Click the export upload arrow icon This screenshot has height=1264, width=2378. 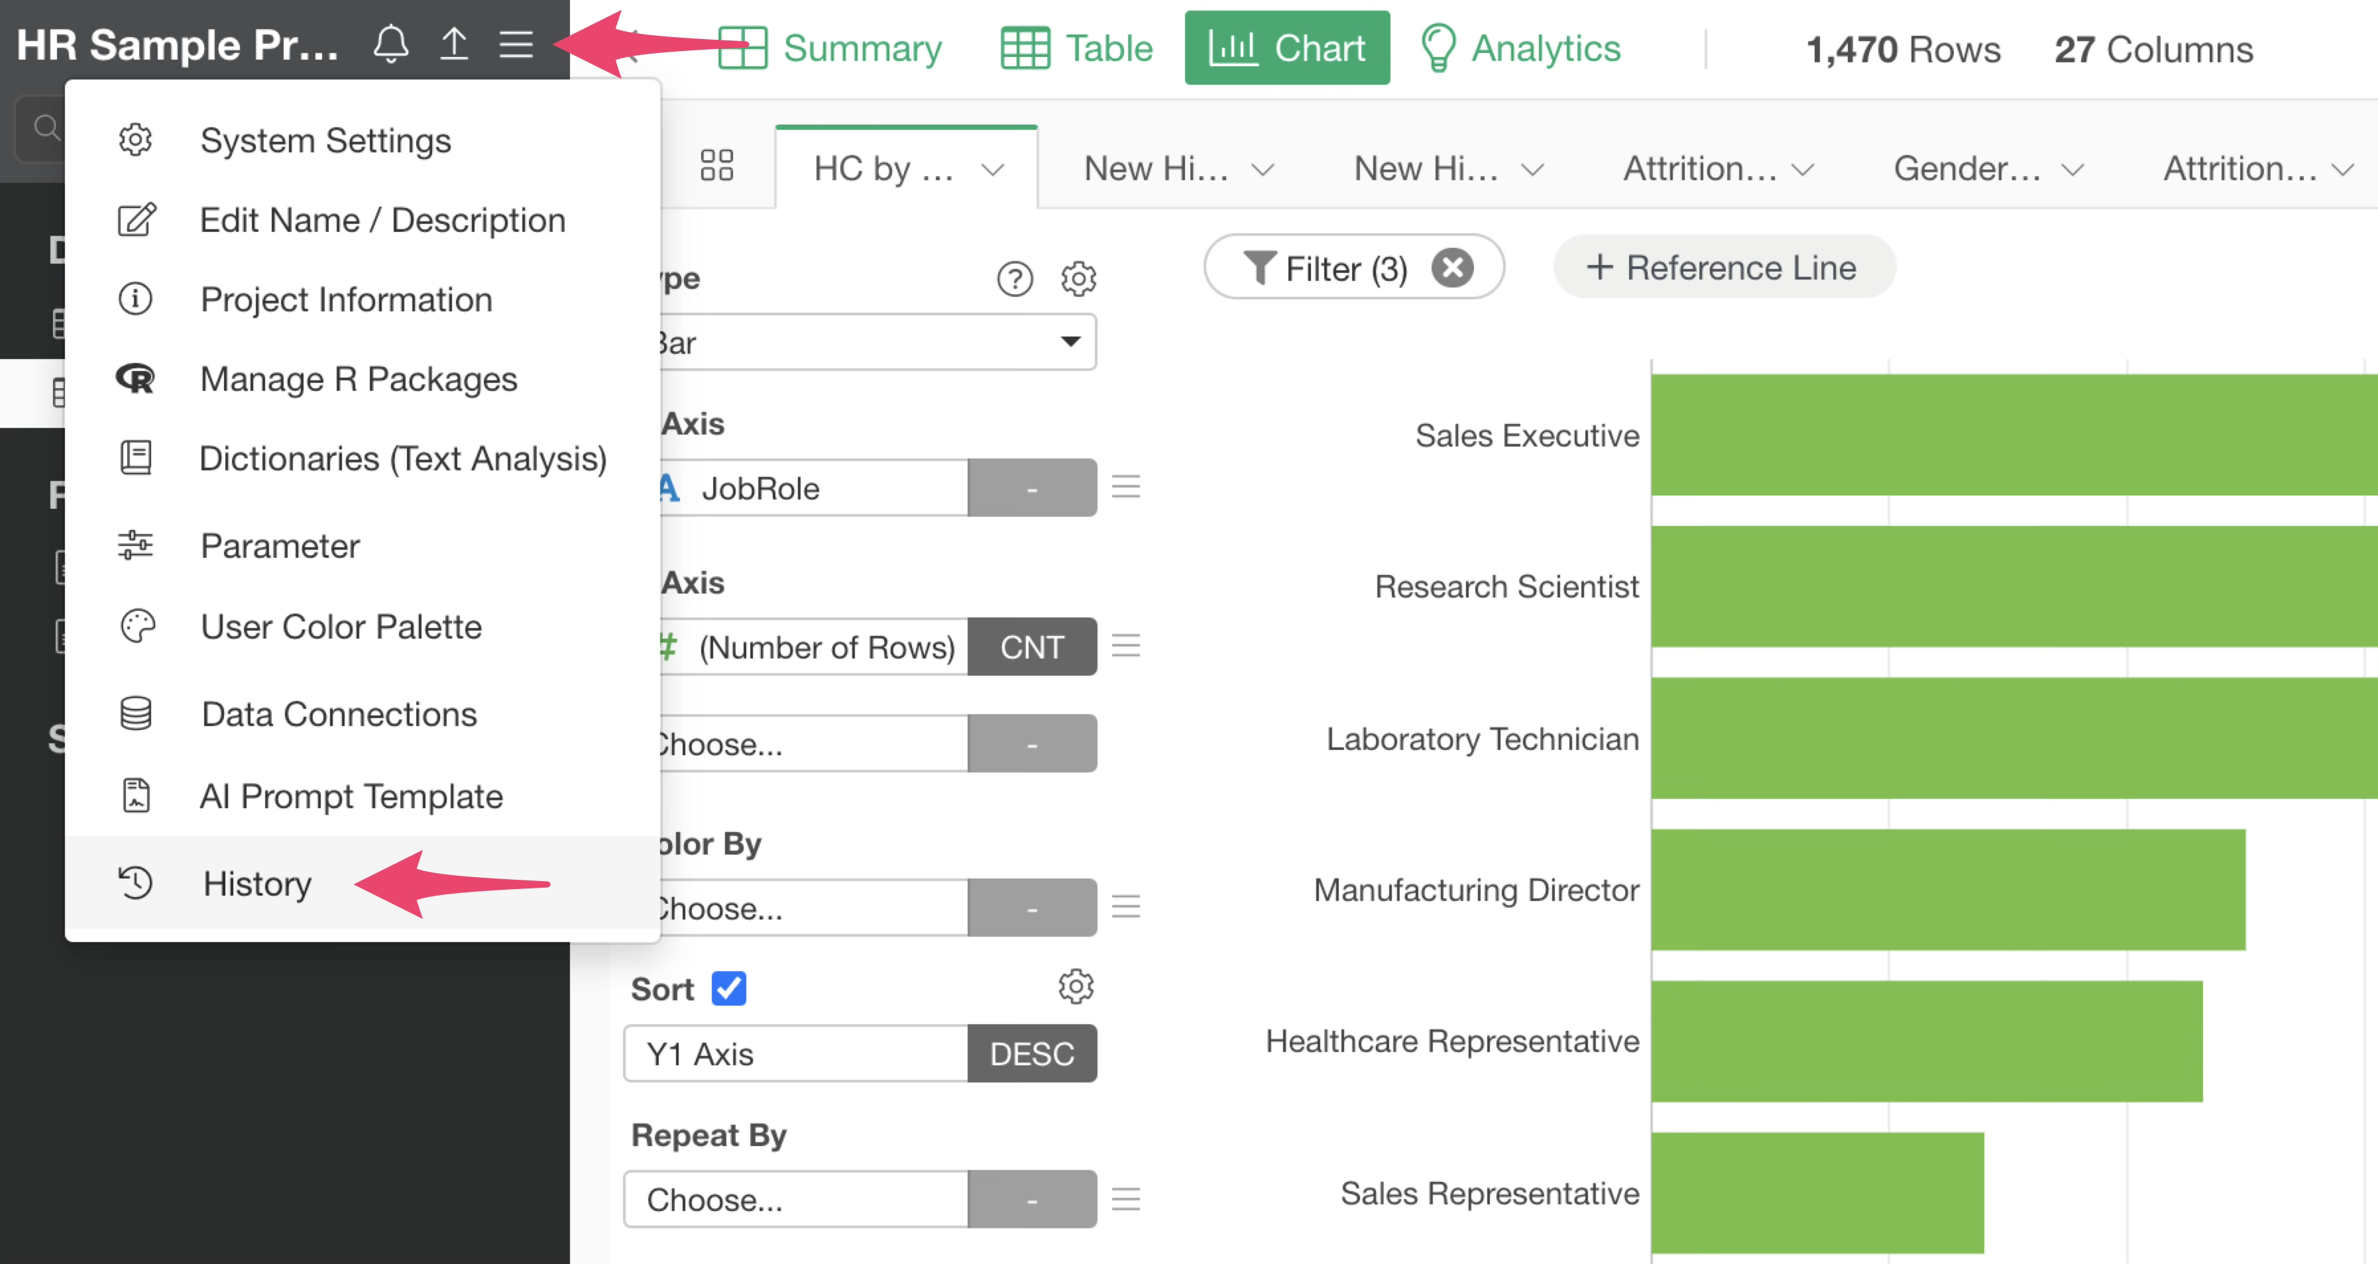point(453,44)
